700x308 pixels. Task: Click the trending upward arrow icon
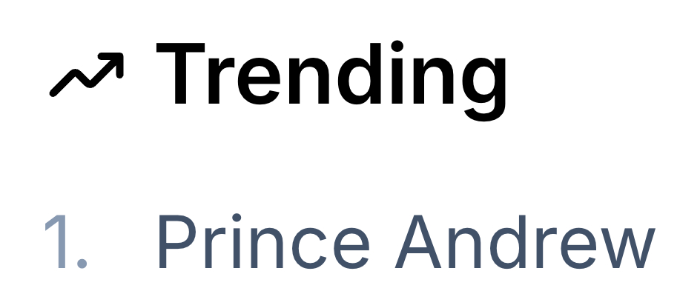pos(87,76)
